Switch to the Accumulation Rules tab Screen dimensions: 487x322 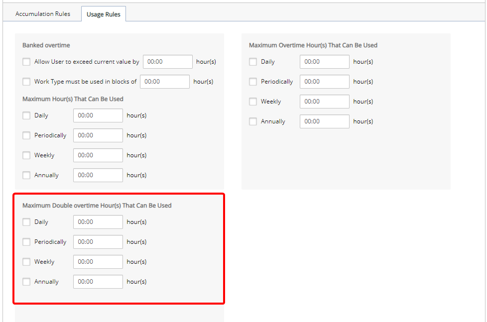coord(42,14)
